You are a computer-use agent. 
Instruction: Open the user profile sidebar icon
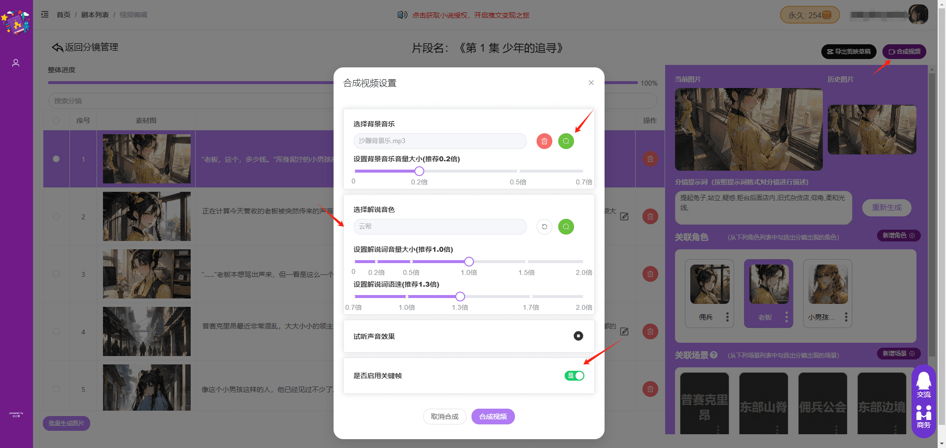point(16,63)
